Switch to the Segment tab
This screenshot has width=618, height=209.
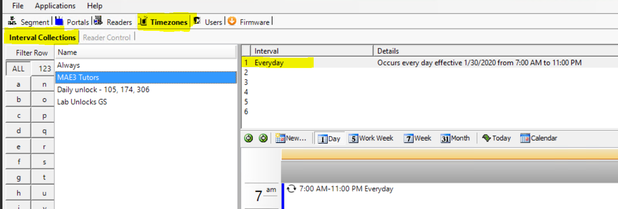pos(34,22)
